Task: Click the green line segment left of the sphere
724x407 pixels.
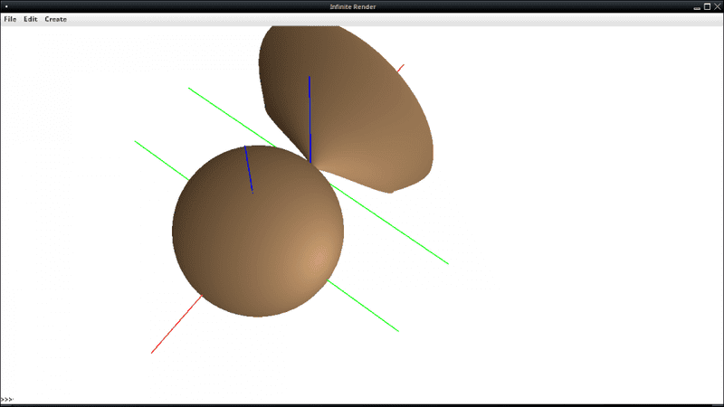Action: tap(160, 159)
